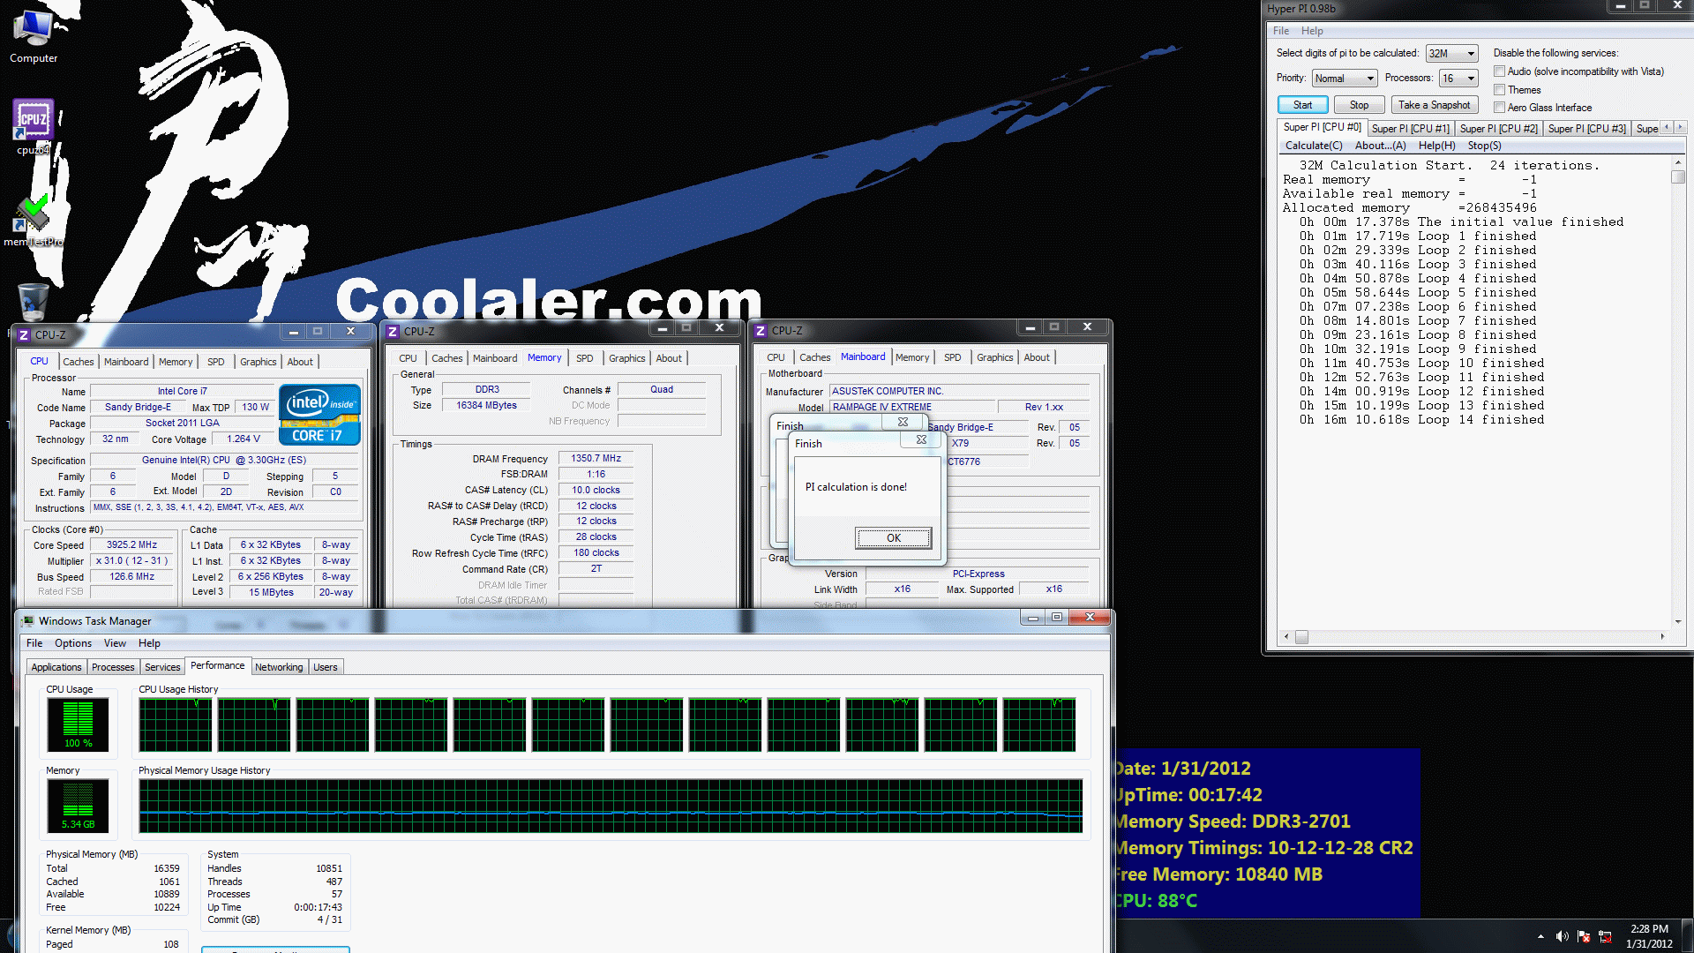The image size is (1694, 953).
Task: Open the disconnected network tray icon
Action: tap(1606, 936)
